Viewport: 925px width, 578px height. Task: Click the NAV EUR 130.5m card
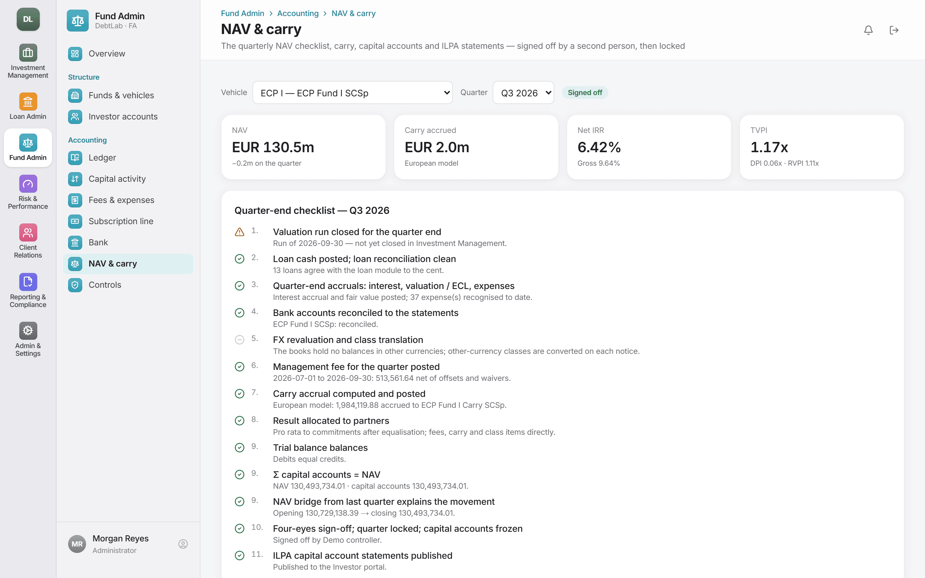[304, 147]
